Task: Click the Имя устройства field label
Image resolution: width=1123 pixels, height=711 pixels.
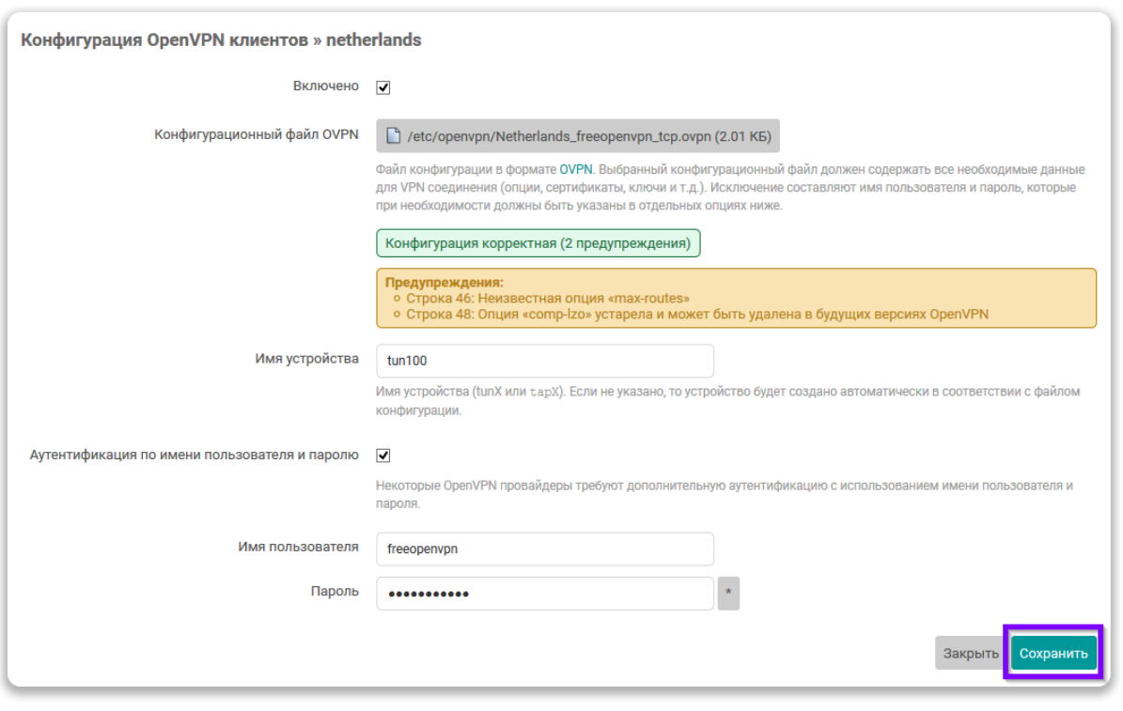Action: 306,360
